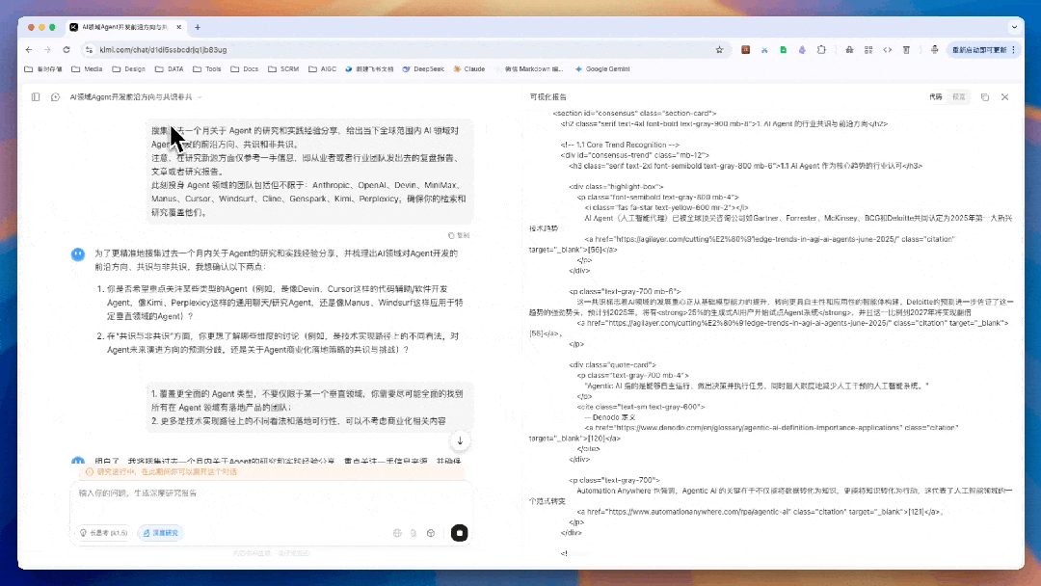
Task: Open site info icon left of URL
Action: click(89, 50)
